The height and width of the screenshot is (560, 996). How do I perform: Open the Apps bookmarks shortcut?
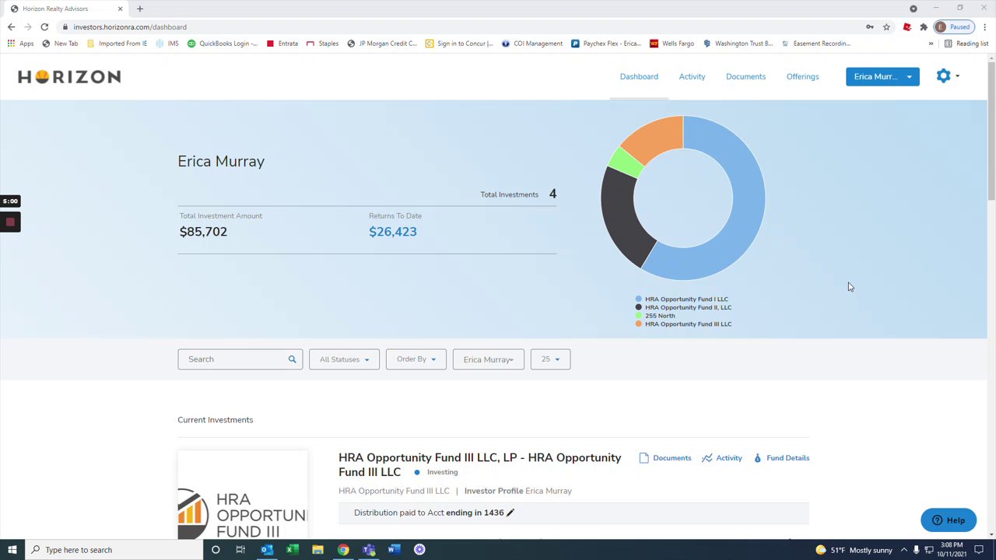[x=20, y=44]
